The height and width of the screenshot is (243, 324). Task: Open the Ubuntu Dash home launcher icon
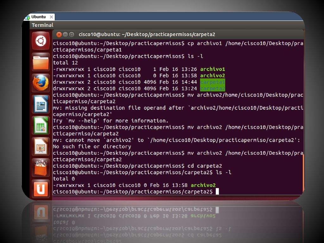pyautogui.click(x=41, y=41)
